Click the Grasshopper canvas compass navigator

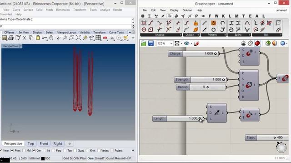click(281, 148)
